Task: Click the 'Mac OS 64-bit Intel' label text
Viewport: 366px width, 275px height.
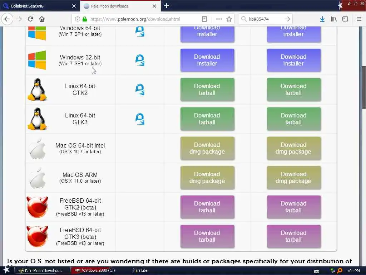Action: click(x=80, y=145)
